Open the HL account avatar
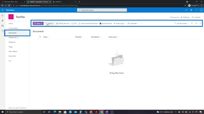The height and width of the screenshot is (114, 204). tap(201, 10)
